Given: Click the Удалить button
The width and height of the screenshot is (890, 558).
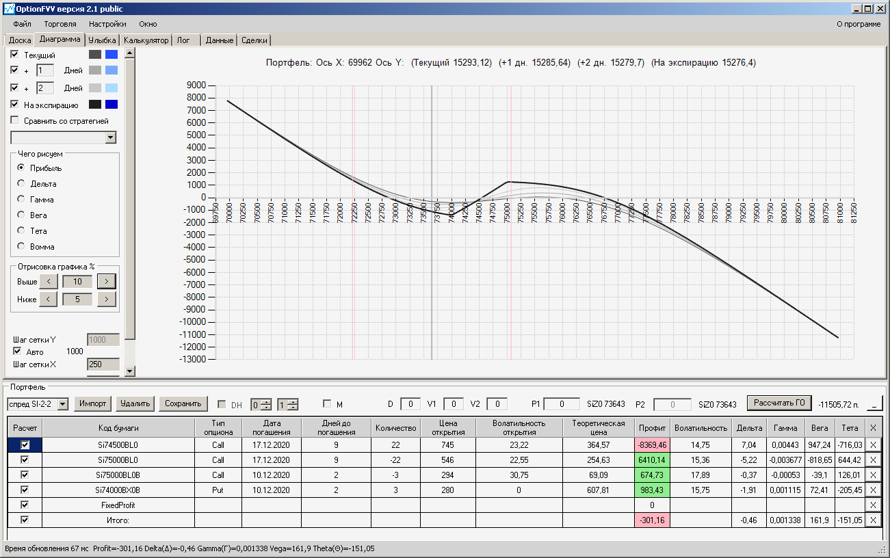Looking at the screenshot, I should coord(135,403).
